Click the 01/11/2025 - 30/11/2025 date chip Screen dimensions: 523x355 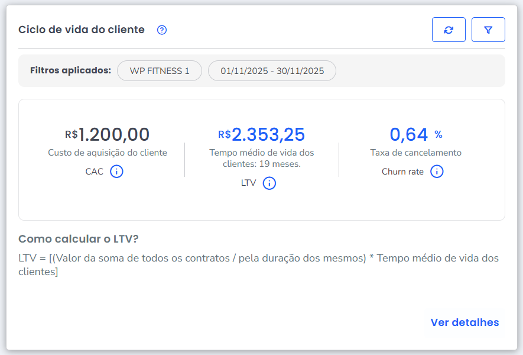tap(272, 71)
